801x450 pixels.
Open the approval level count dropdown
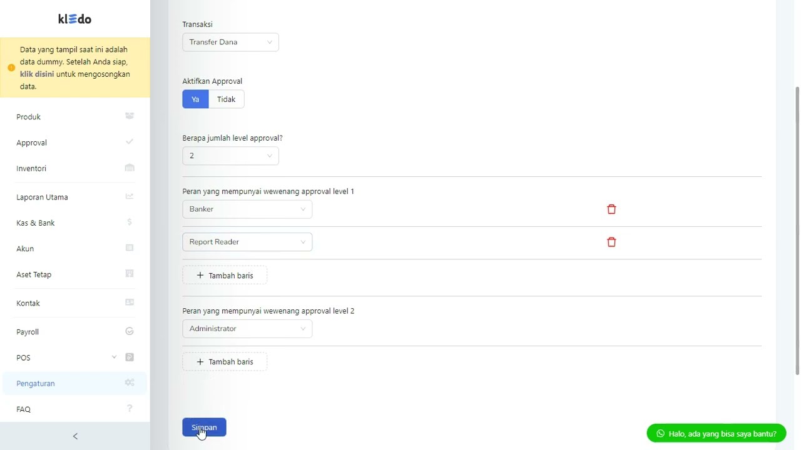(x=230, y=156)
